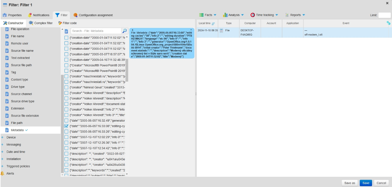Open the Complex filter tab
The height and width of the screenshot is (187, 392).
tap(41, 23)
